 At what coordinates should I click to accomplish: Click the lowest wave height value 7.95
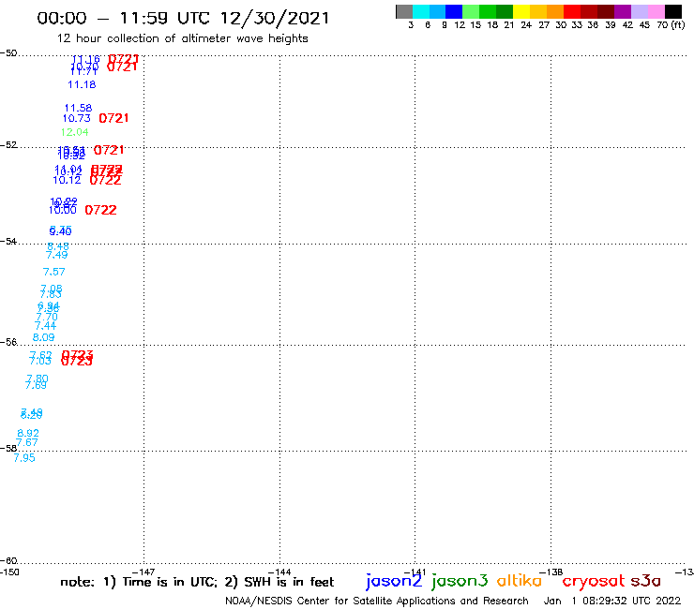click(x=24, y=458)
